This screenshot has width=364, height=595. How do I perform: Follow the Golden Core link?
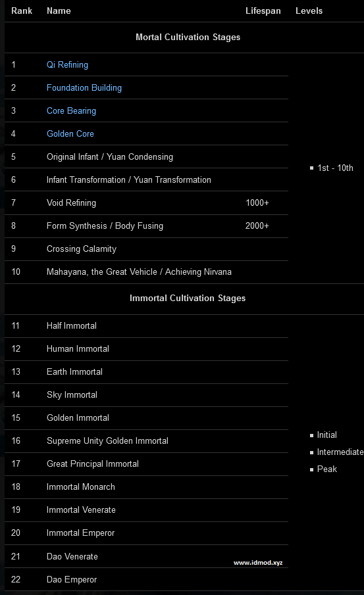pos(70,133)
